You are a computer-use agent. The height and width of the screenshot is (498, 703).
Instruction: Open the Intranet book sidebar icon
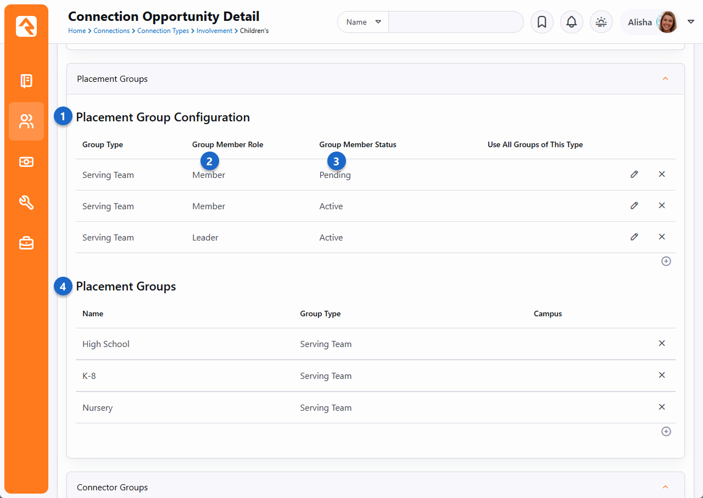26,81
